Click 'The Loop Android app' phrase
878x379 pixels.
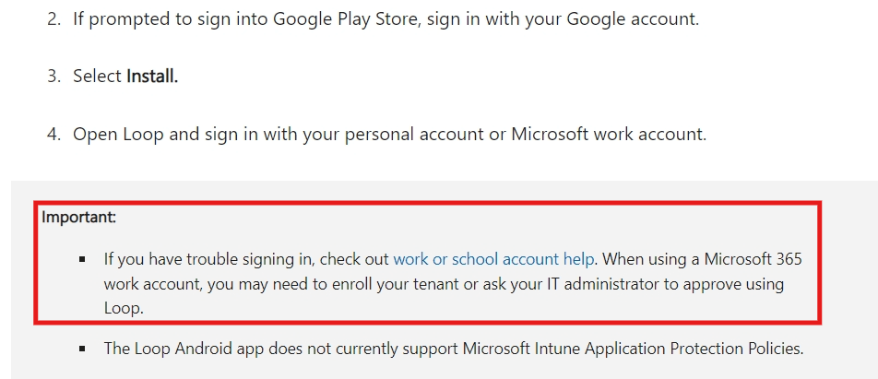(x=184, y=349)
